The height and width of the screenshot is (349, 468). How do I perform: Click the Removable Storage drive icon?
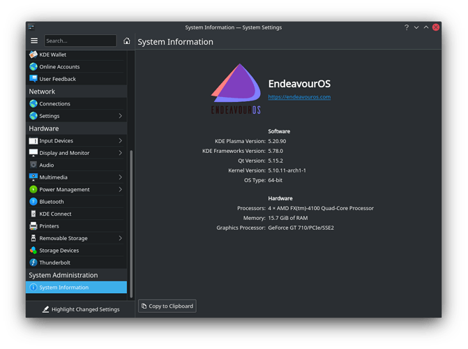point(33,238)
